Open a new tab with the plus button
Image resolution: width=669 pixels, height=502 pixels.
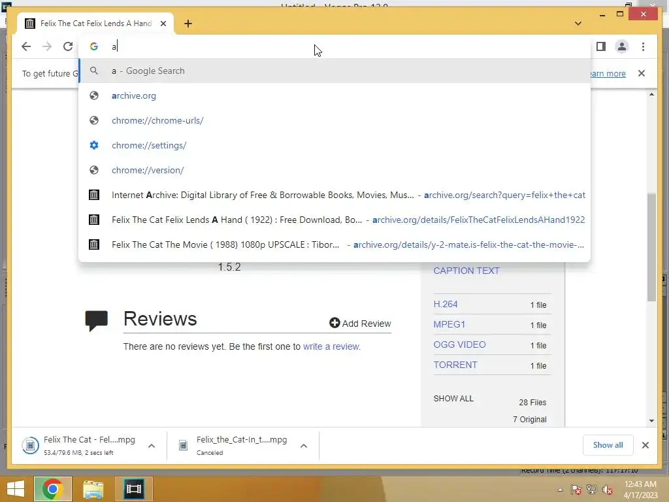click(x=188, y=24)
